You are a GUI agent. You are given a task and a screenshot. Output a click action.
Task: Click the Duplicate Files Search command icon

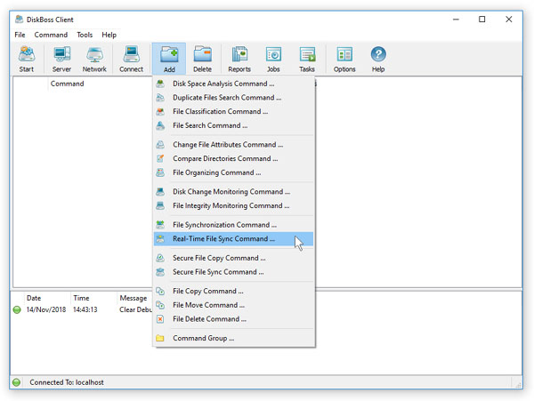tap(160, 98)
